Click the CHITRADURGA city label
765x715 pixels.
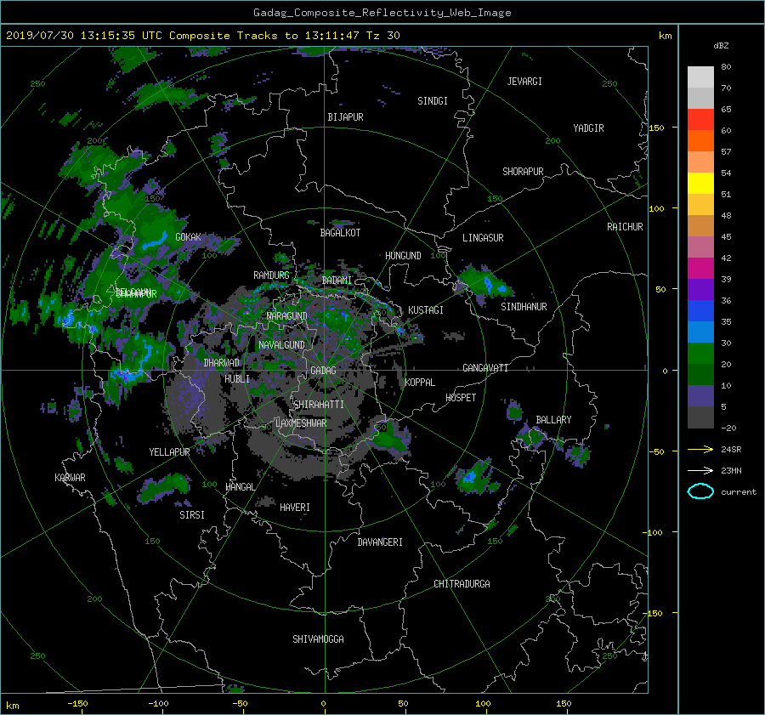(x=462, y=584)
